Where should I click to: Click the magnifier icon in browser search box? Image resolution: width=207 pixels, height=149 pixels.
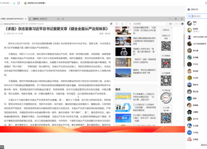click(130, 24)
